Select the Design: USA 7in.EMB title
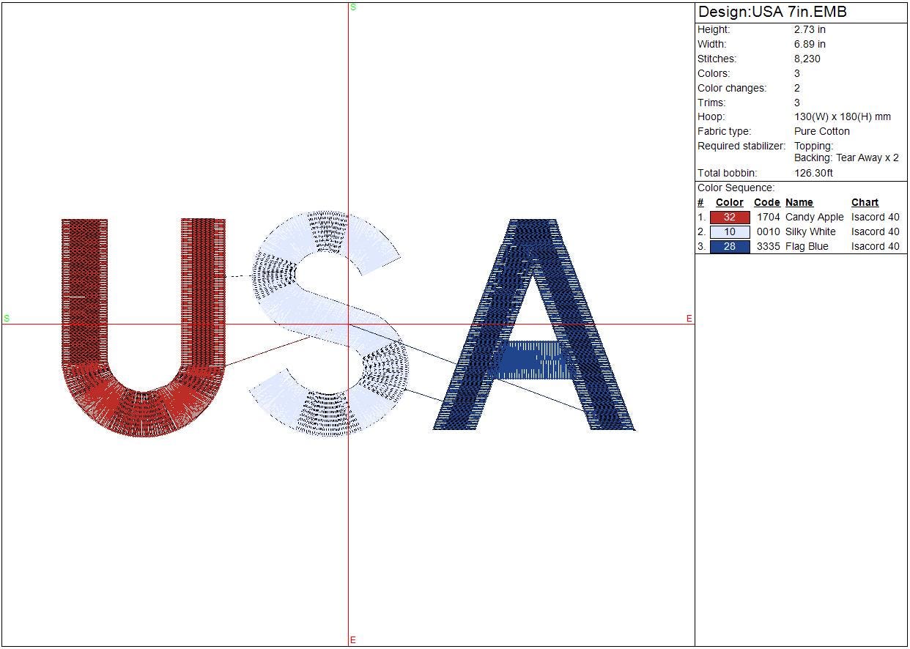910x649 pixels. [x=772, y=12]
